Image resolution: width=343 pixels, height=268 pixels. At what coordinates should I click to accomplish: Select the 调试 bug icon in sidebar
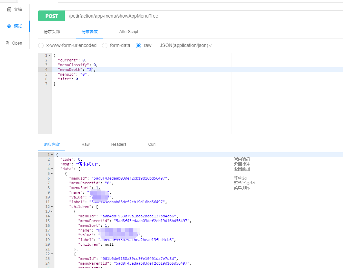9,26
